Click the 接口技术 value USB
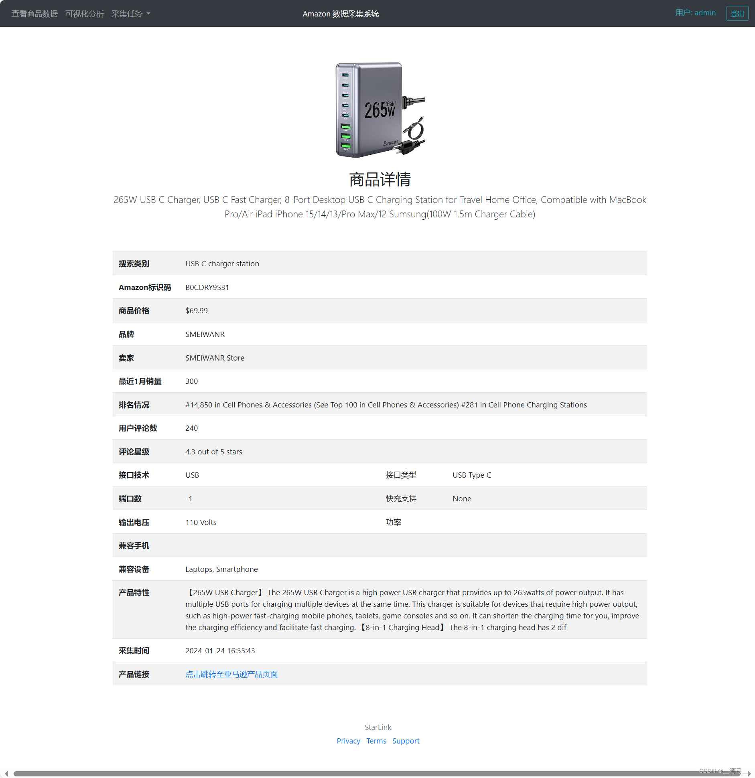 point(192,475)
